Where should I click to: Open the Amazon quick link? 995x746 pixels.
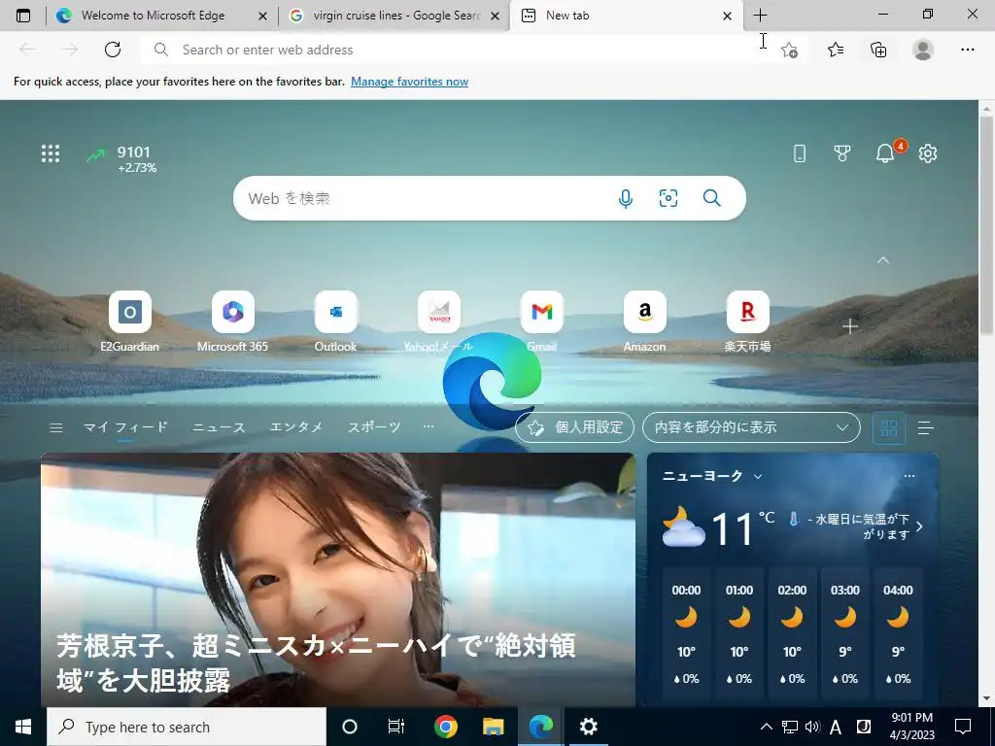[x=645, y=322]
